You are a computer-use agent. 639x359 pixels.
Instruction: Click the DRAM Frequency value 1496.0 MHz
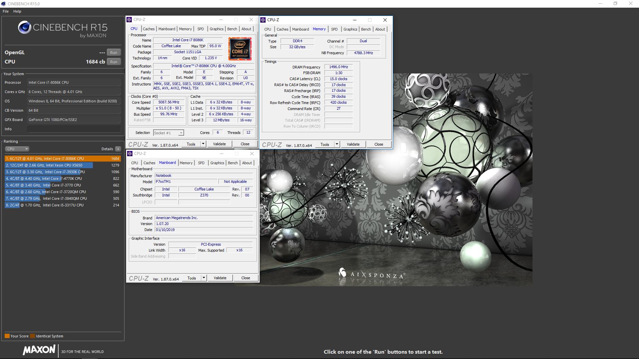coord(338,67)
